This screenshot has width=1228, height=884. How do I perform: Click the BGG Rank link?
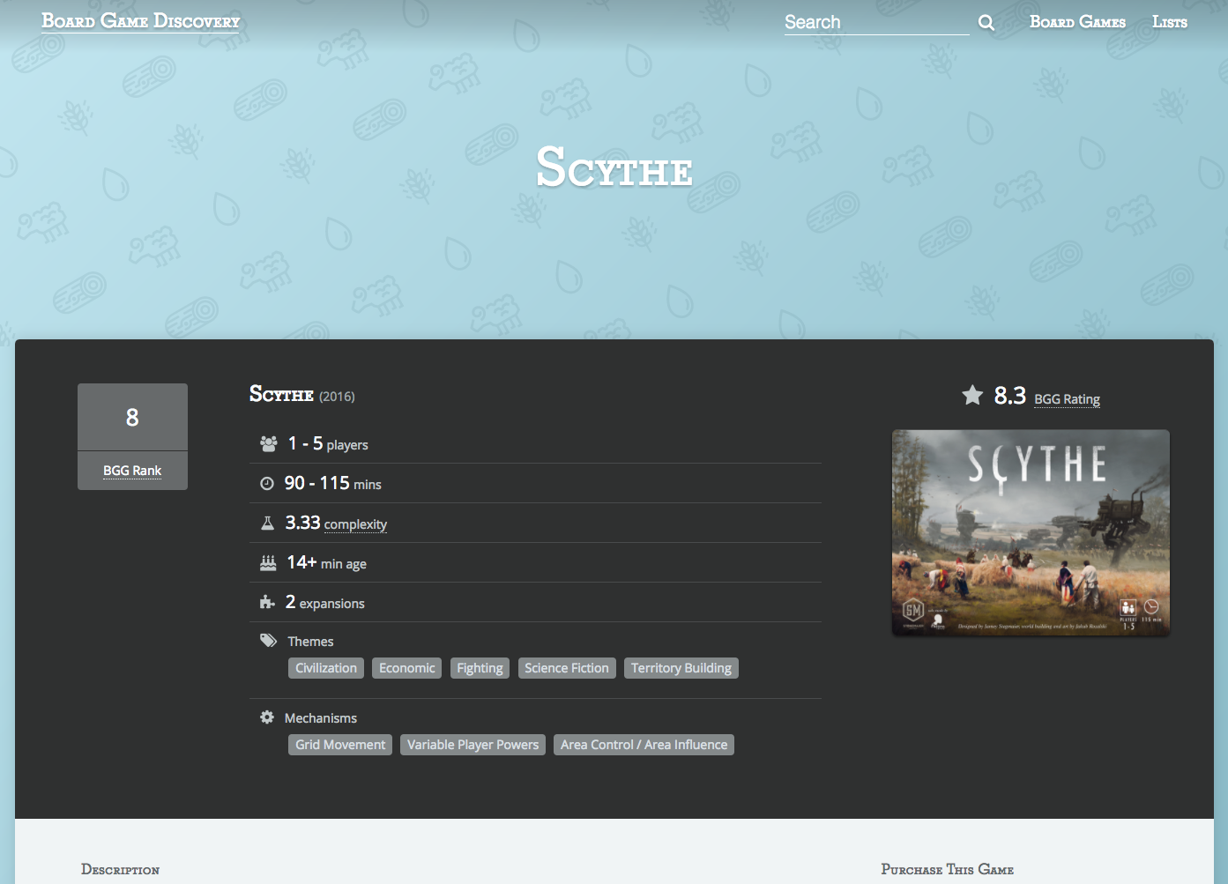(132, 471)
